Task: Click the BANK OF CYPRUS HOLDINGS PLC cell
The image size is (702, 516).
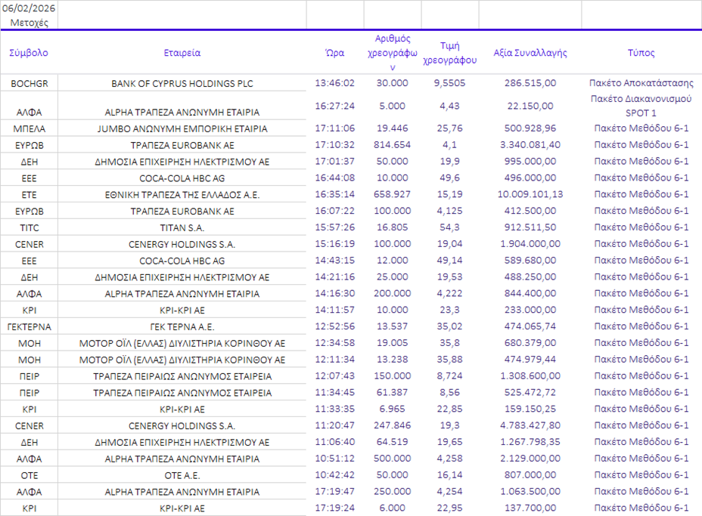Action: click(182, 83)
